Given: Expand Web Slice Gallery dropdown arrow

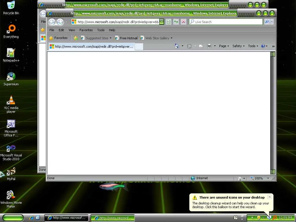Looking at the screenshot, I should pos(172,38).
